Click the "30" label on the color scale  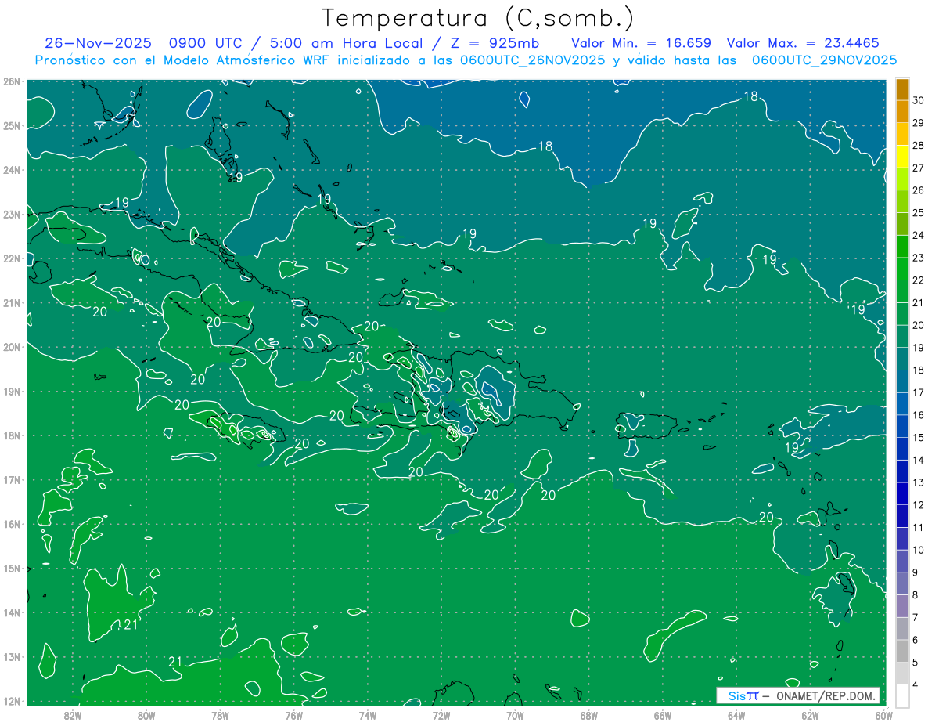(x=919, y=100)
